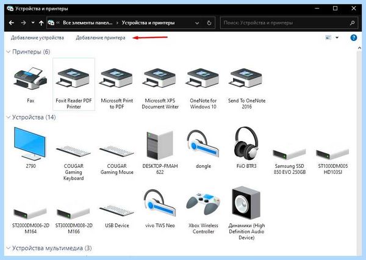Viewport: 366px width, 260px height.
Task: Click the search magnifier icon
Action: click(352, 23)
